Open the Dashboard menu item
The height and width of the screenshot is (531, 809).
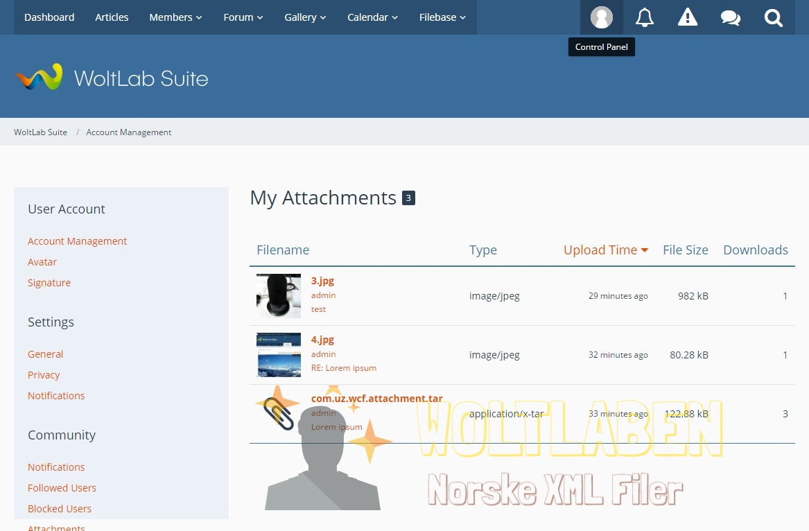point(49,17)
